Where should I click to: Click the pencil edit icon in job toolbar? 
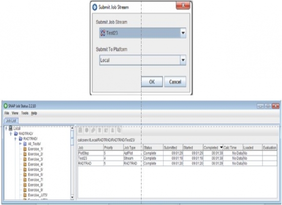pyautogui.click(x=93, y=130)
